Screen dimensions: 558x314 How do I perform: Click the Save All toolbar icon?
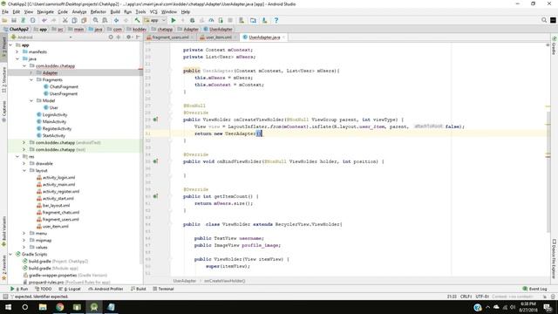click(x=14, y=20)
